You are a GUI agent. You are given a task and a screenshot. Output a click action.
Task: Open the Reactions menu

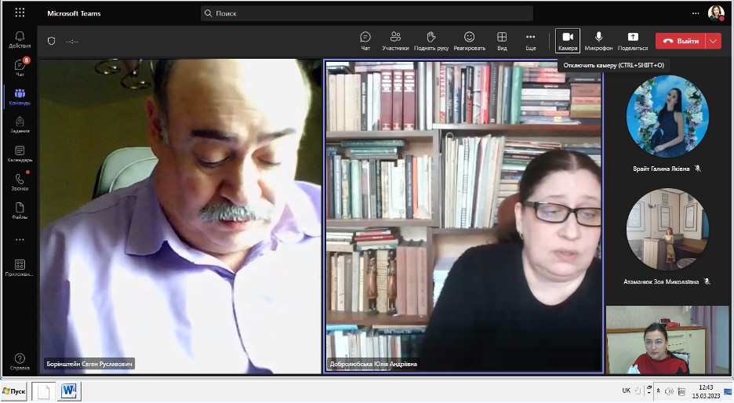pyautogui.click(x=469, y=40)
